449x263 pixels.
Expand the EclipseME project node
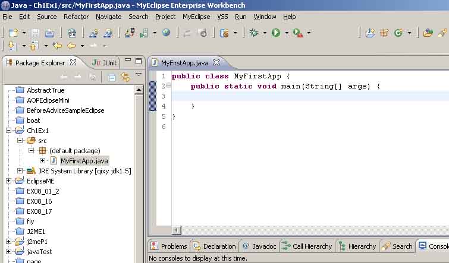(8, 181)
